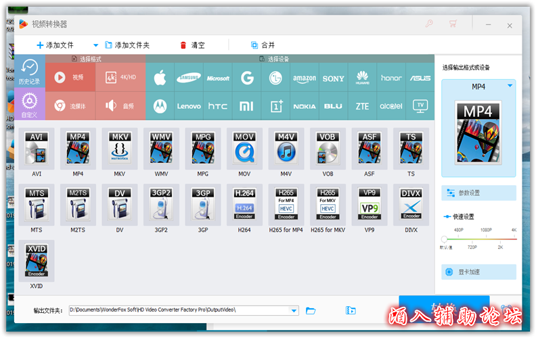This screenshot has width=536, height=338.
Task: Click the output folder path field
Action: (178, 310)
